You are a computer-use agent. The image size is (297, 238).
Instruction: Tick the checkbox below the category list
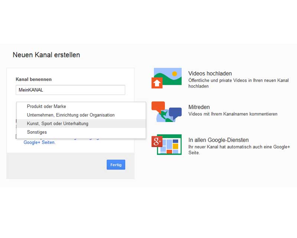tap(17, 137)
